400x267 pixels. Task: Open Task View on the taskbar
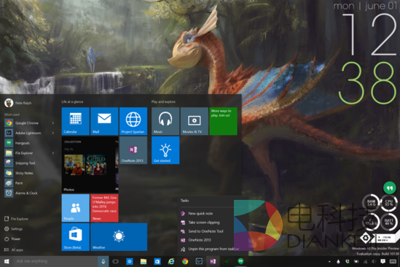click(116, 261)
